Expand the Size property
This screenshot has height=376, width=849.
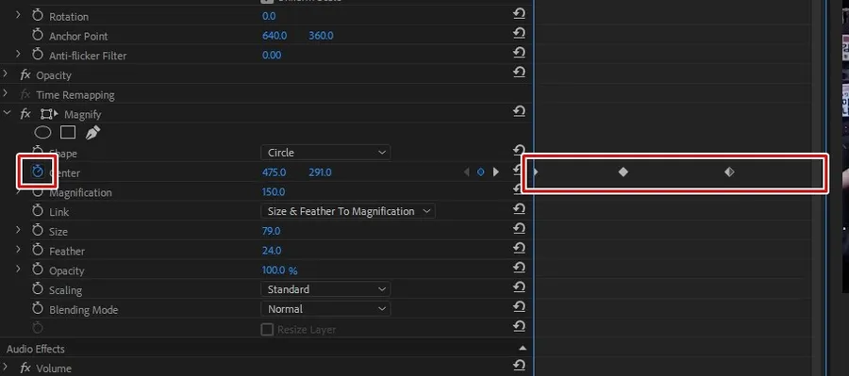(x=18, y=230)
